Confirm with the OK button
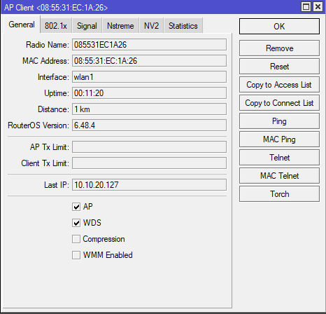 [279, 27]
